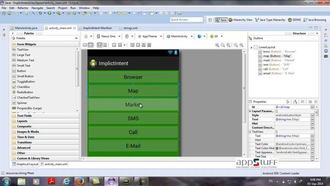The height and width of the screenshot is (186, 330).
Task: Open Java Type Hierarchy perspective
Action: pos(270,20)
